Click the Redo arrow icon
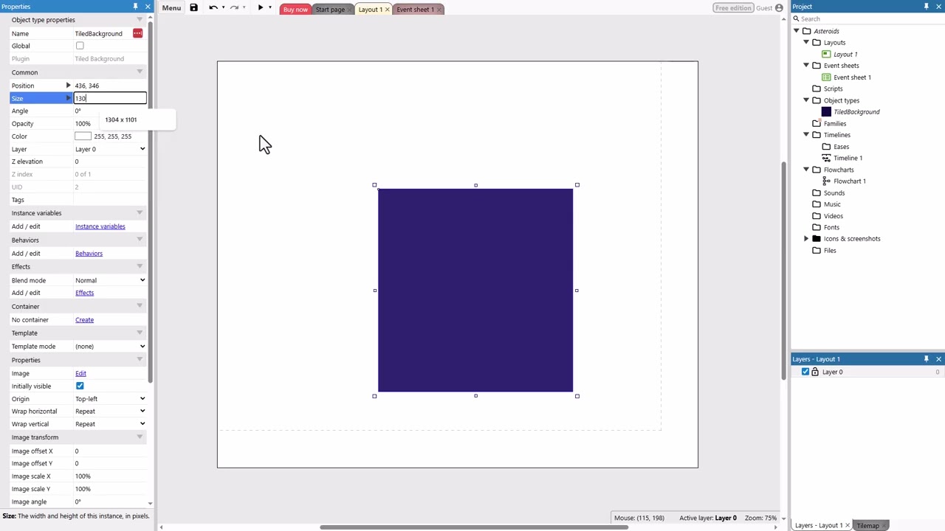Screen dimensions: 945x531 (234, 8)
